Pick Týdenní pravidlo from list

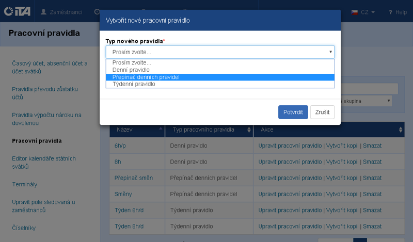coord(134,84)
